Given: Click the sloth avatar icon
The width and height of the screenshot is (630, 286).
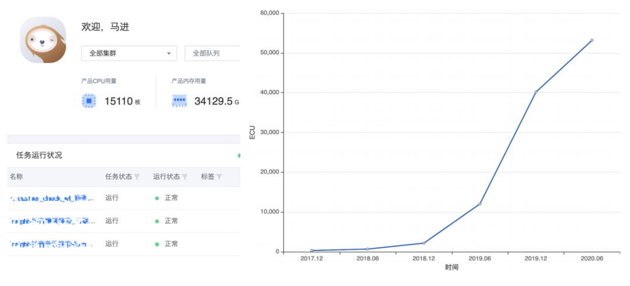Looking at the screenshot, I should coord(43,40).
